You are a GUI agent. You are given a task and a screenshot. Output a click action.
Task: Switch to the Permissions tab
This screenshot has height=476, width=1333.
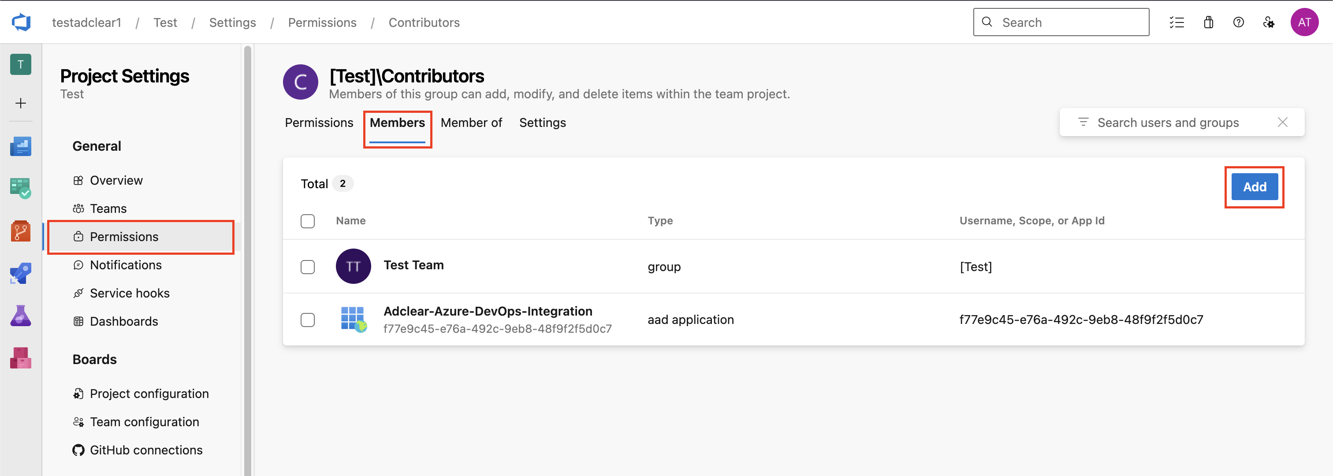point(319,123)
